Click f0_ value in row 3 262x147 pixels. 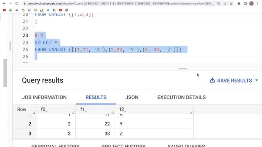coord(69,134)
